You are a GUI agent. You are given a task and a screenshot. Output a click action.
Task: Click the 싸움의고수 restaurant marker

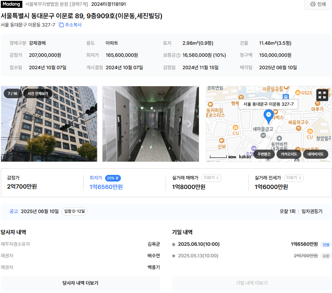tap(298, 128)
